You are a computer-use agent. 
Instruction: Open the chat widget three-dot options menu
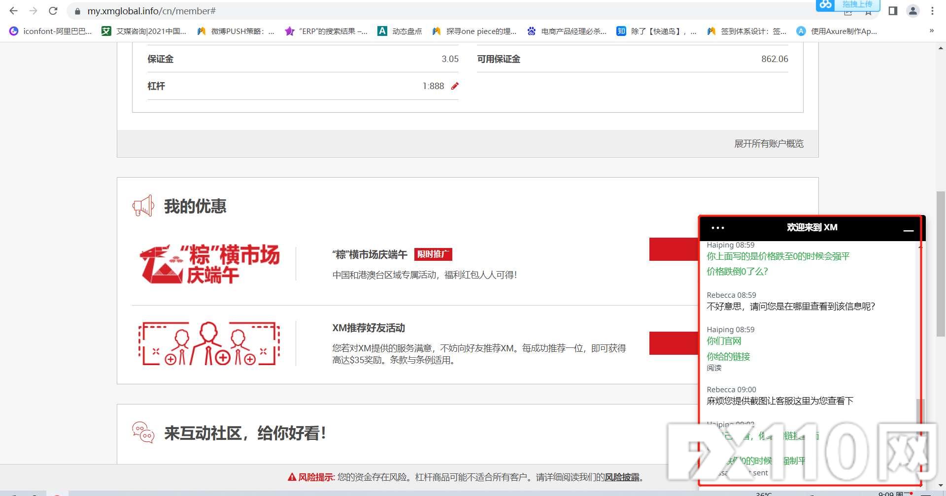click(x=718, y=228)
